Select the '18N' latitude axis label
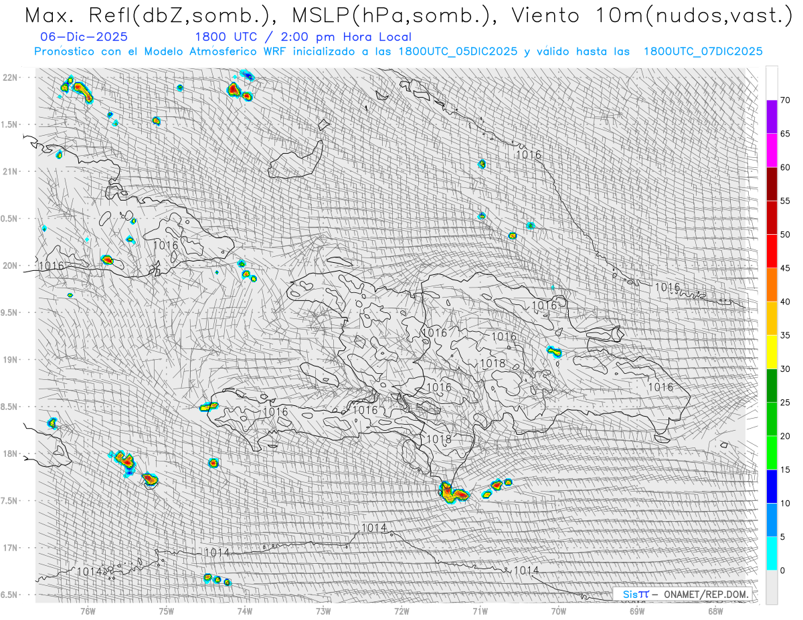Screen dimensions: 803x620 point(10,453)
